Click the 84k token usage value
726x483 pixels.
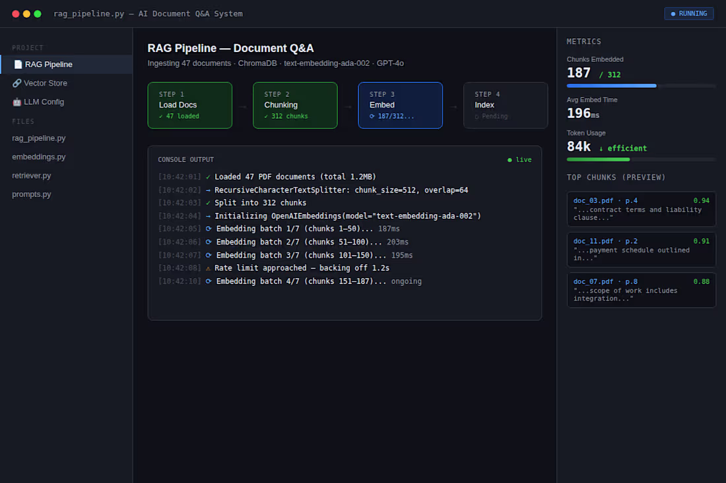(x=579, y=146)
